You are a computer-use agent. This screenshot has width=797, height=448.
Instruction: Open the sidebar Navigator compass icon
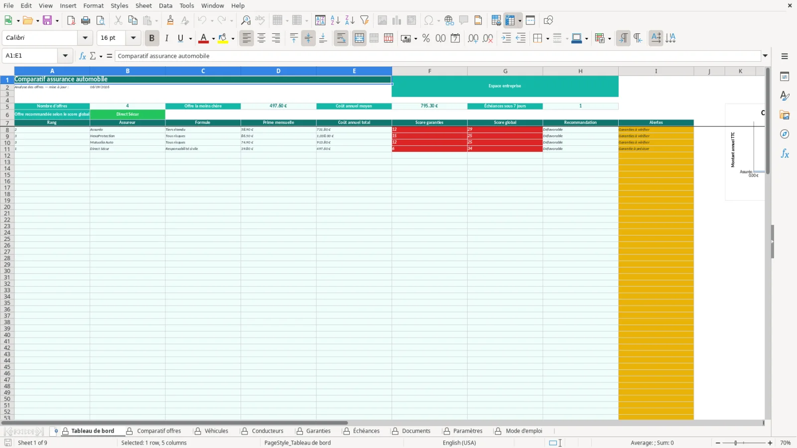(x=785, y=134)
